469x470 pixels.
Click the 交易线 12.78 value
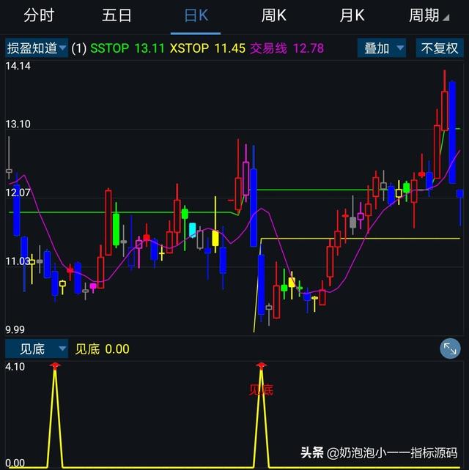(287, 48)
